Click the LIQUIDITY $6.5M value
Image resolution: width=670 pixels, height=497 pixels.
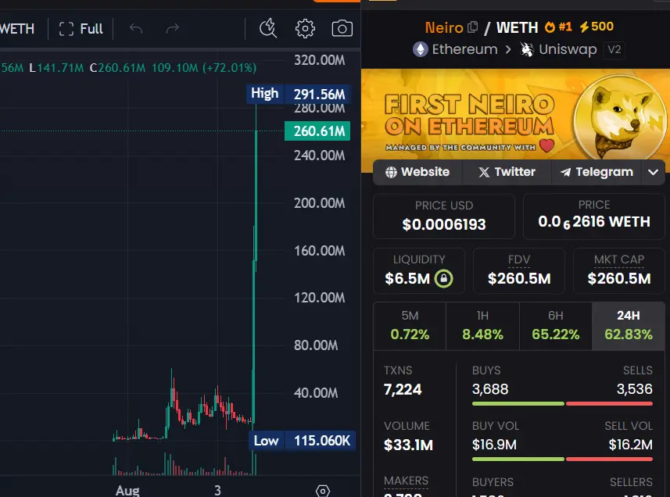click(x=407, y=279)
